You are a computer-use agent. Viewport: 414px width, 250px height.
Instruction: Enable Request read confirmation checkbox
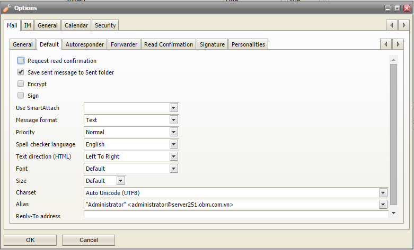pos(21,61)
